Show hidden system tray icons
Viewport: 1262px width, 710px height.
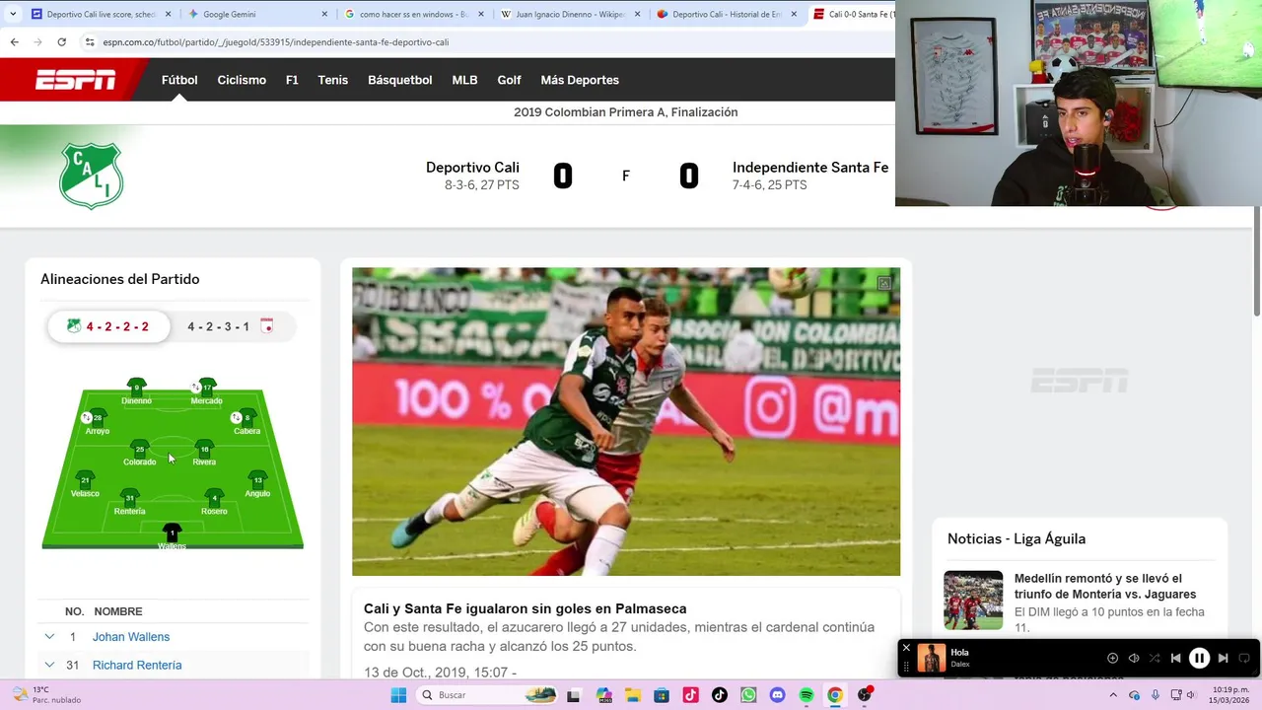[1113, 695]
